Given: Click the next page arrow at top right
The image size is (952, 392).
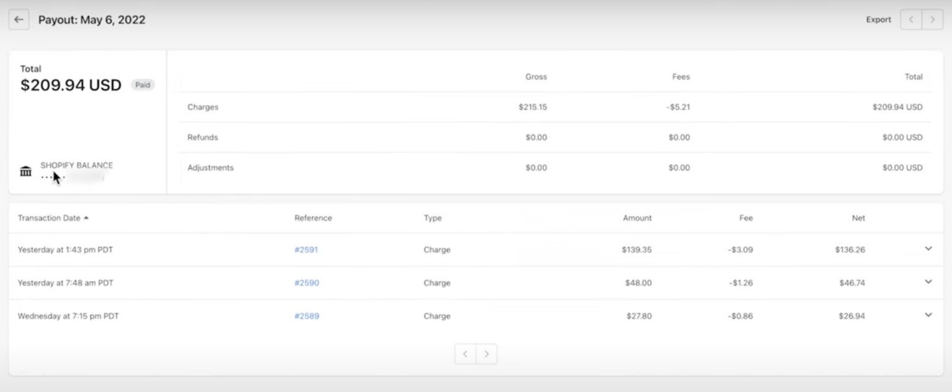Looking at the screenshot, I should pos(932,19).
